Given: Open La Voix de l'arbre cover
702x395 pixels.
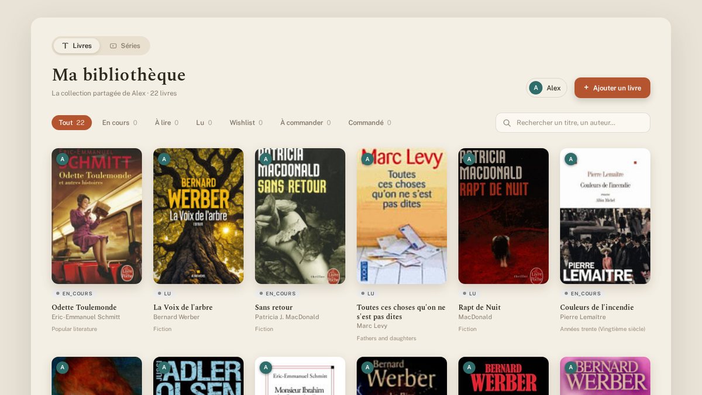Looking at the screenshot, I should click(198, 216).
